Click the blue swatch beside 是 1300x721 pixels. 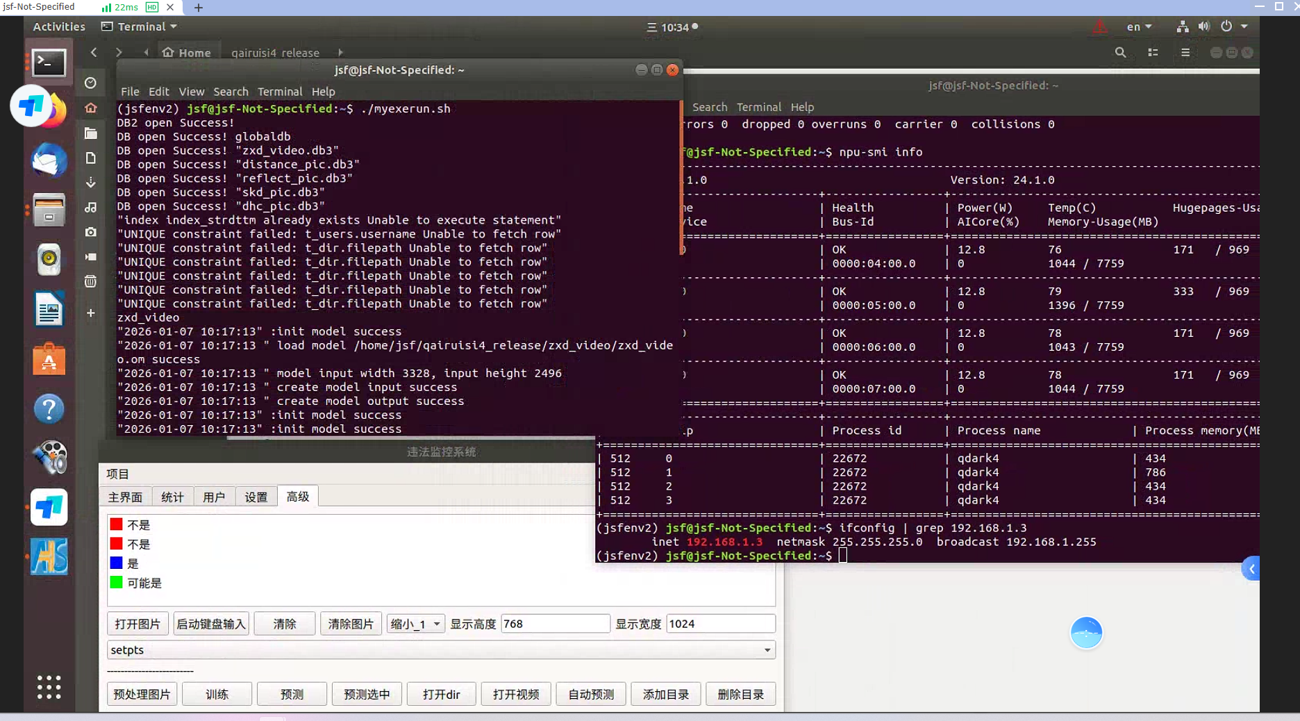click(116, 563)
